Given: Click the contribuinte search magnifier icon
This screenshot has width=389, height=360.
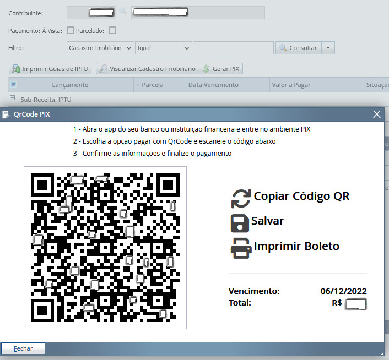Looking at the screenshot, I should click(122, 12).
